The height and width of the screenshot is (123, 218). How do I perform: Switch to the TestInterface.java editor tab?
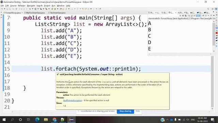click(x=58, y=13)
